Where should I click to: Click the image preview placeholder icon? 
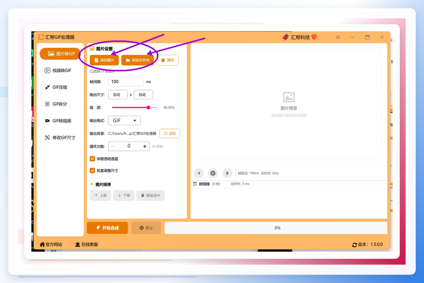pos(289,97)
